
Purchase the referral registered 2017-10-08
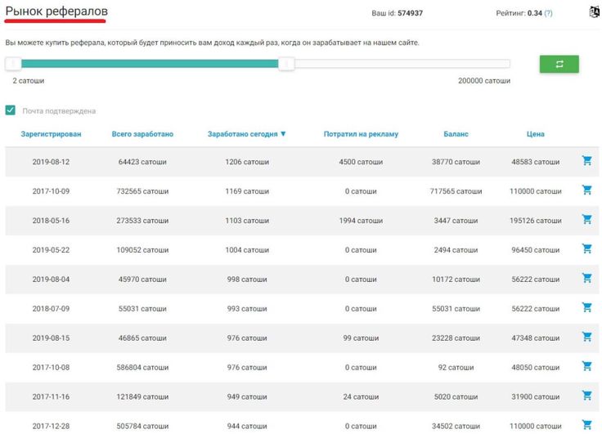pos(586,367)
